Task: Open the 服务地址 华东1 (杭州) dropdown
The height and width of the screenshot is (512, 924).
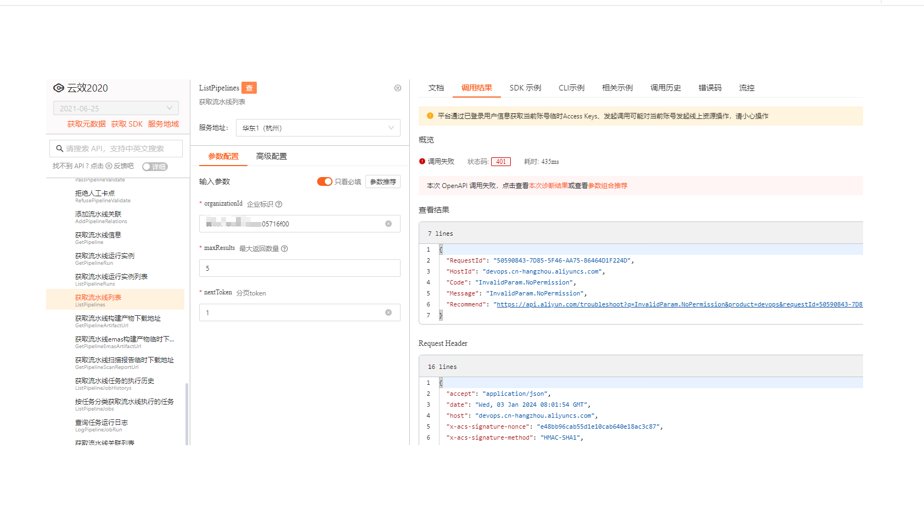Action: (x=318, y=128)
